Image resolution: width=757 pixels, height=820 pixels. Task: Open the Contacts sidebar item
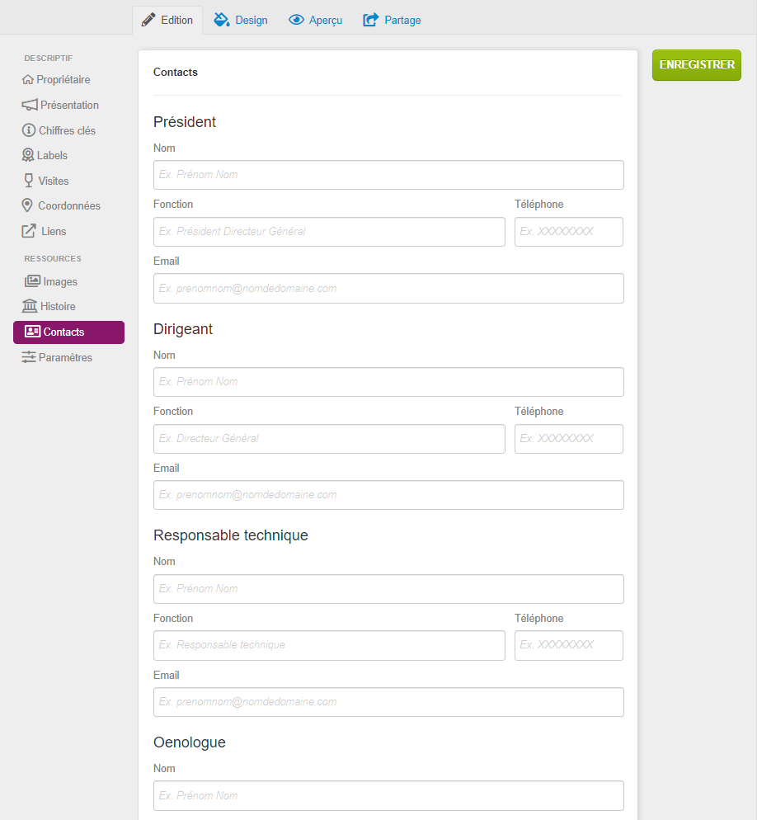tap(69, 332)
